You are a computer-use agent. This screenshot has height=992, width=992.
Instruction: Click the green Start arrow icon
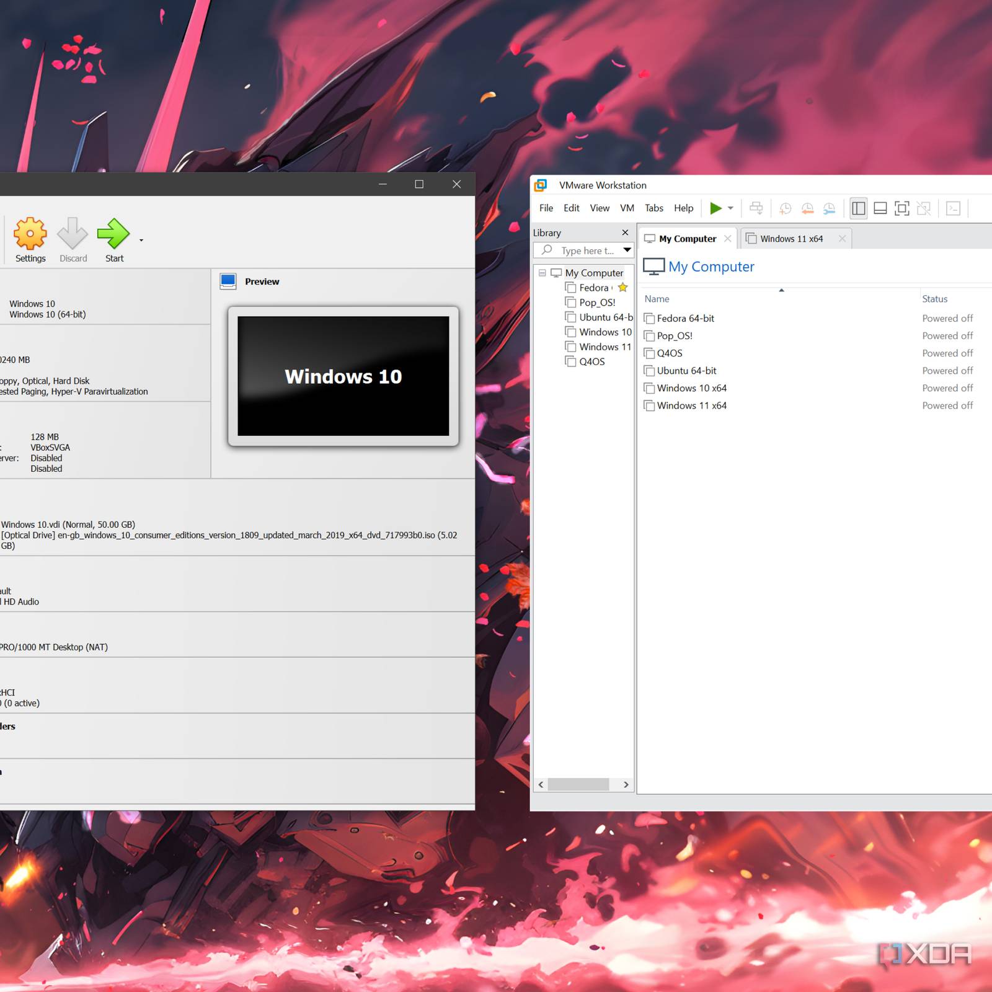click(x=113, y=234)
